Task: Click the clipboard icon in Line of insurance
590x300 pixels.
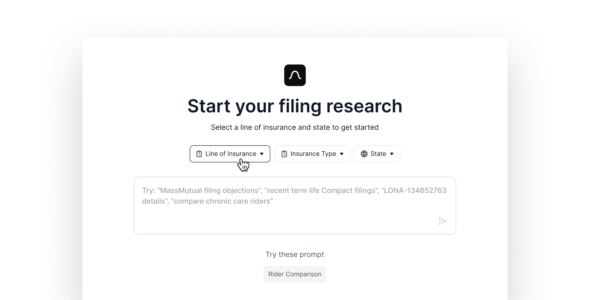Action: coord(199,154)
